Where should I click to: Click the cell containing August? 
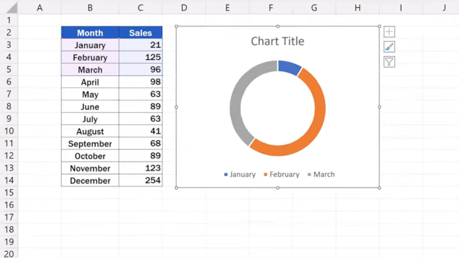point(90,131)
